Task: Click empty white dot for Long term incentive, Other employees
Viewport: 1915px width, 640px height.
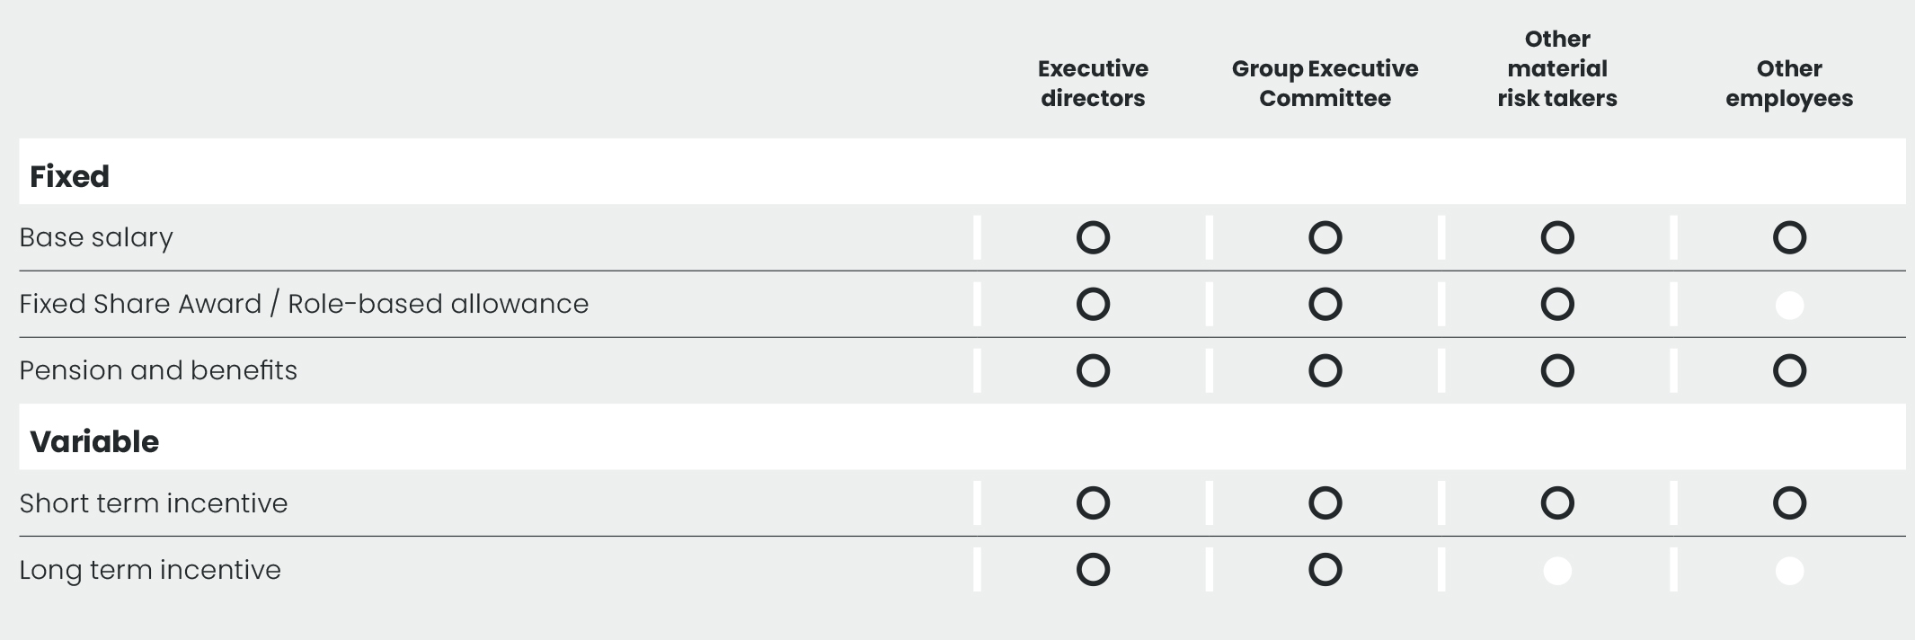Action: tap(1789, 571)
